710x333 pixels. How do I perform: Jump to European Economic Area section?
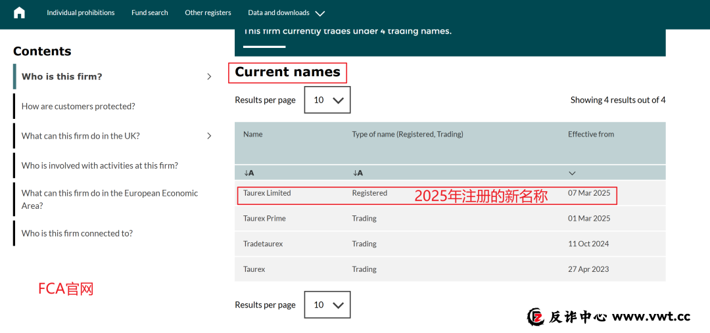[x=109, y=199]
